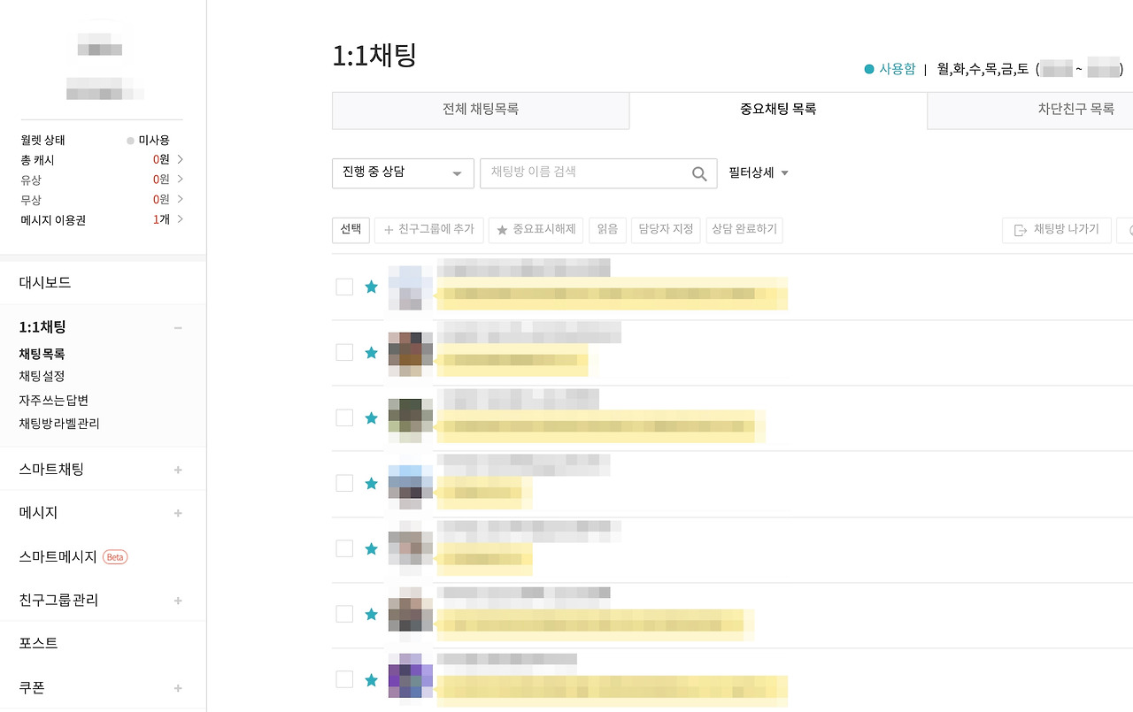Switch to the 전체 채팅목록 tab
This screenshot has width=1133, height=712.
480,110
